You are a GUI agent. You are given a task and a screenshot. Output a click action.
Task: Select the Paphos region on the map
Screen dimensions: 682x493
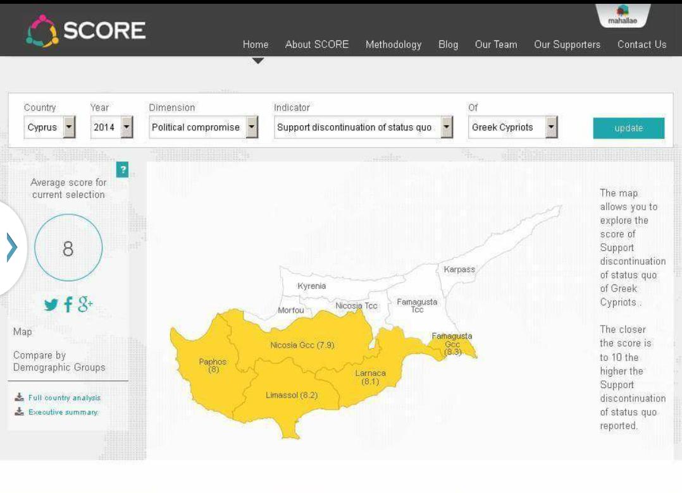tap(213, 363)
